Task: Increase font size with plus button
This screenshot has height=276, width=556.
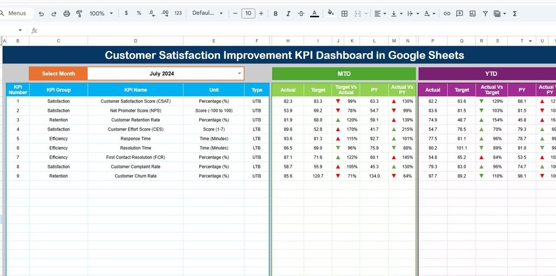Action: point(261,13)
